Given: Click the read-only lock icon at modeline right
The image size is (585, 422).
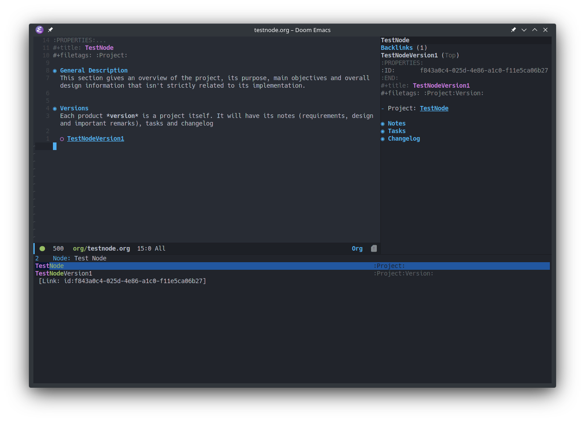Looking at the screenshot, I should coord(374,248).
